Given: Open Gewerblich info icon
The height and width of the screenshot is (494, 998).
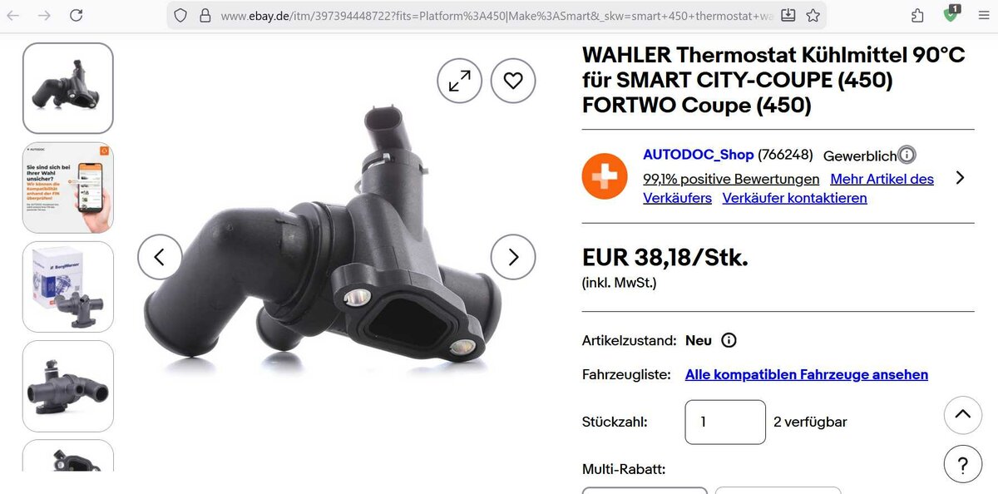Looking at the screenshot, I should coord(907,155).
